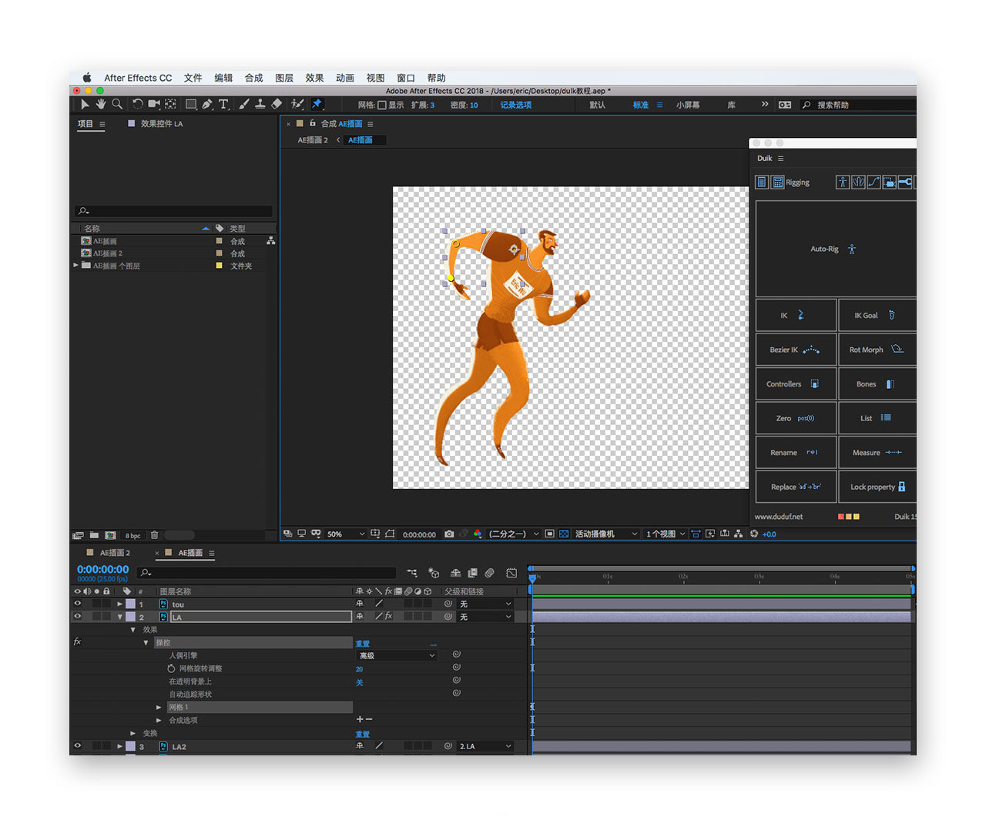Switch to the 效果控件 LA tab
986x827 pixels.
162,123
